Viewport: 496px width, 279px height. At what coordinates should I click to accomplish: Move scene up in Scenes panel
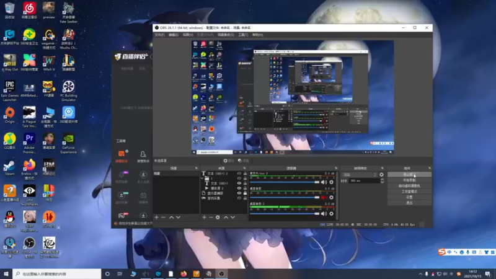click(x=172, y=218)
